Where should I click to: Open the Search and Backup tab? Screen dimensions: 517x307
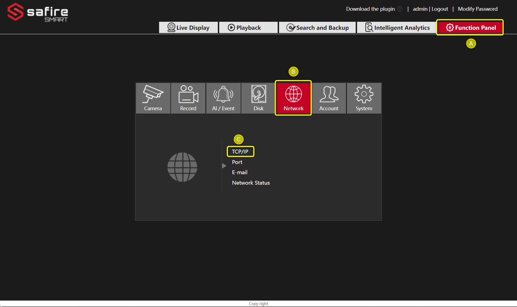click(x=317, y=28)
